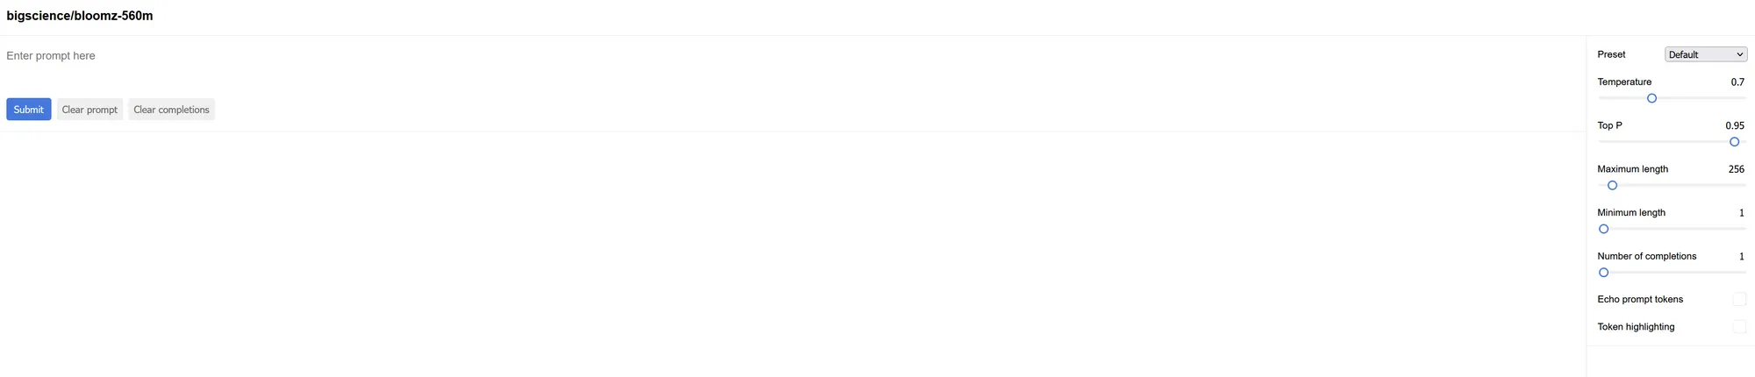Click the Top P slider handle
Viewport: 1755px width, 377px height.
1734,142
